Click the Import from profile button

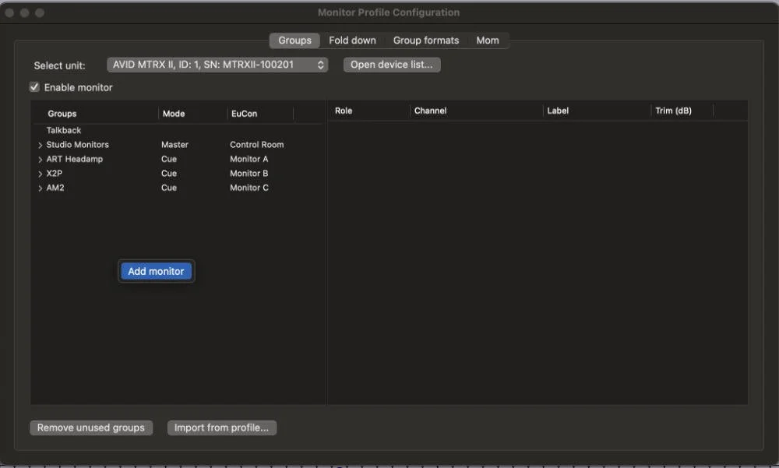click(x=222, y=428)
